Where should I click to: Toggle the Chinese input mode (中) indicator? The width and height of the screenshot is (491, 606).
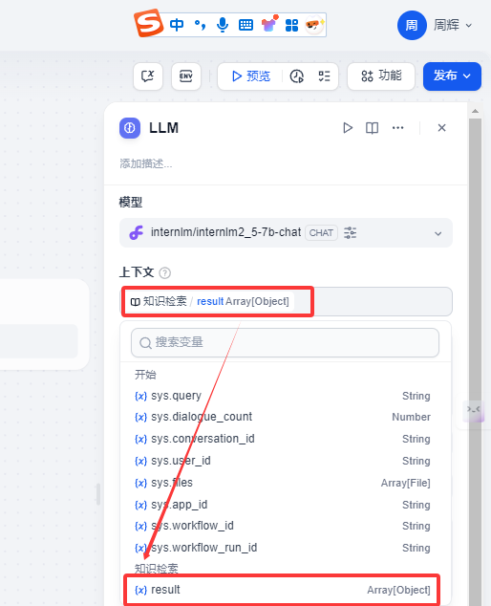tap(177, 25)
